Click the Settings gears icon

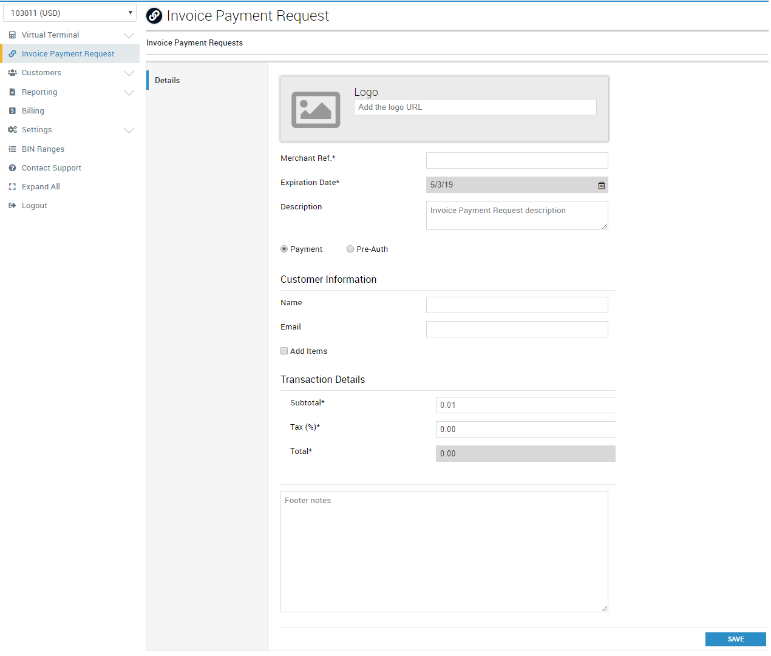click(x=12, y=130)
